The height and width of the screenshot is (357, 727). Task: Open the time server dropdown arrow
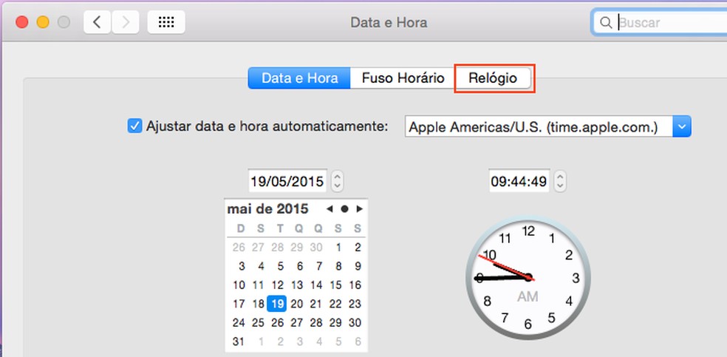[681, 126]
